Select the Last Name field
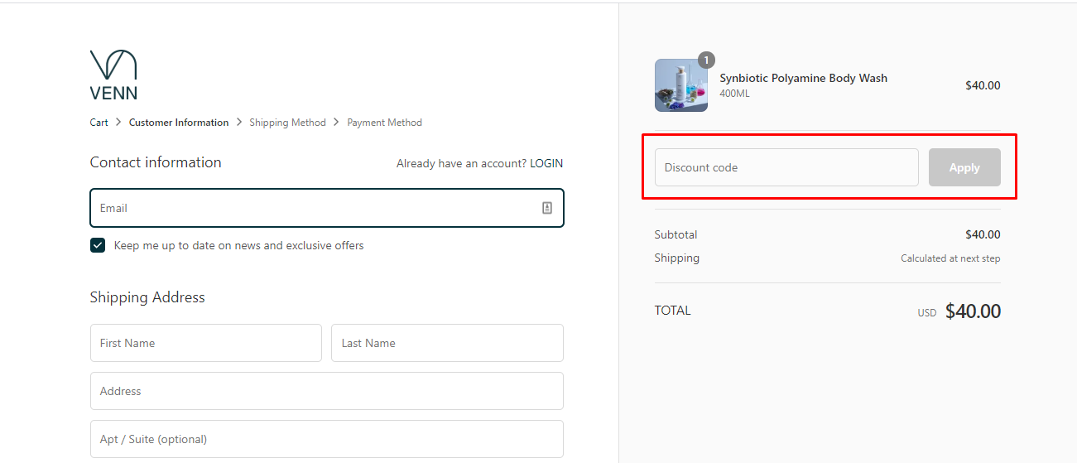1077x463 pixels. 447,343
